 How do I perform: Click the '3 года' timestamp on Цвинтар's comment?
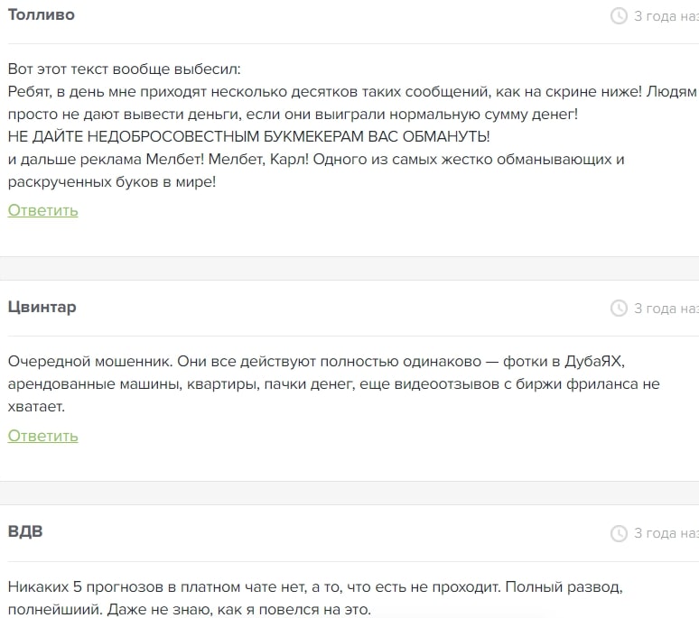tap(666, 309)
